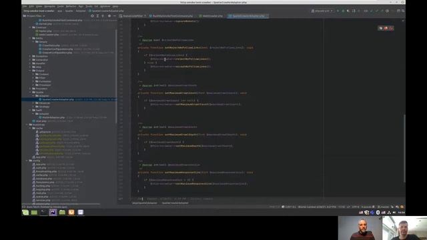
Task: Open the File menu
Action: click(x=25, y=6)
